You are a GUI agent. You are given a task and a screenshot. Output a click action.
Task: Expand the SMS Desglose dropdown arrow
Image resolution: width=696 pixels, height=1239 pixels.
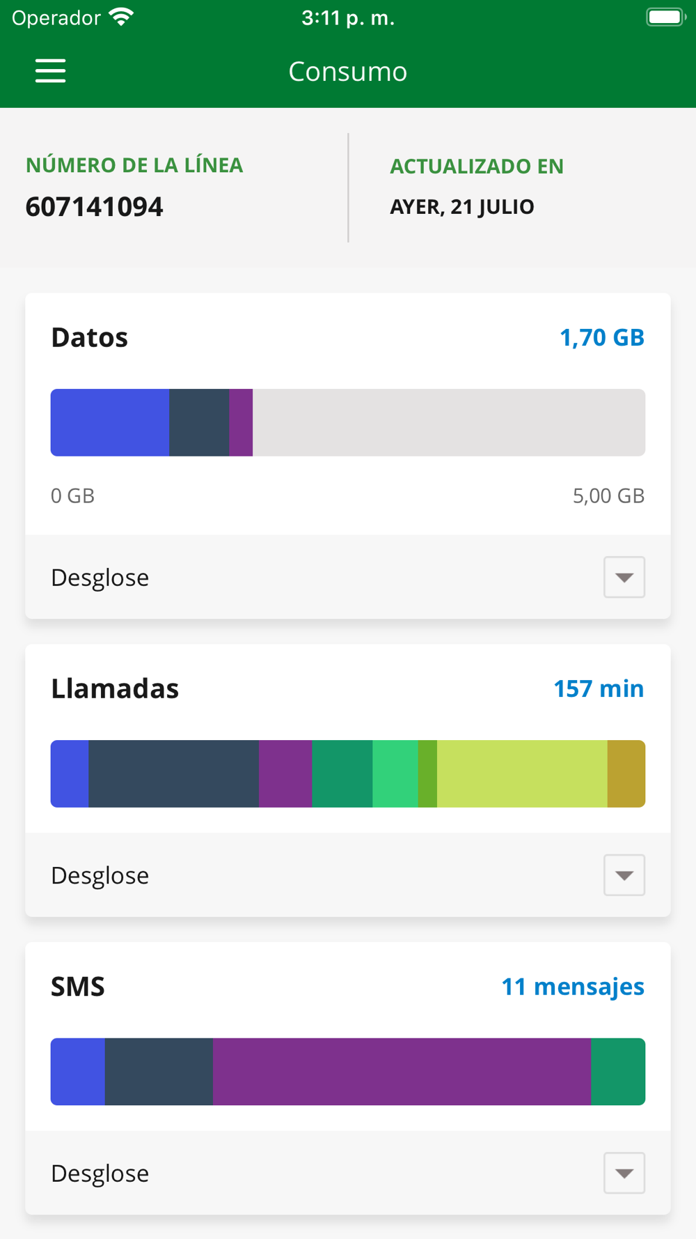click(624, 1173)
